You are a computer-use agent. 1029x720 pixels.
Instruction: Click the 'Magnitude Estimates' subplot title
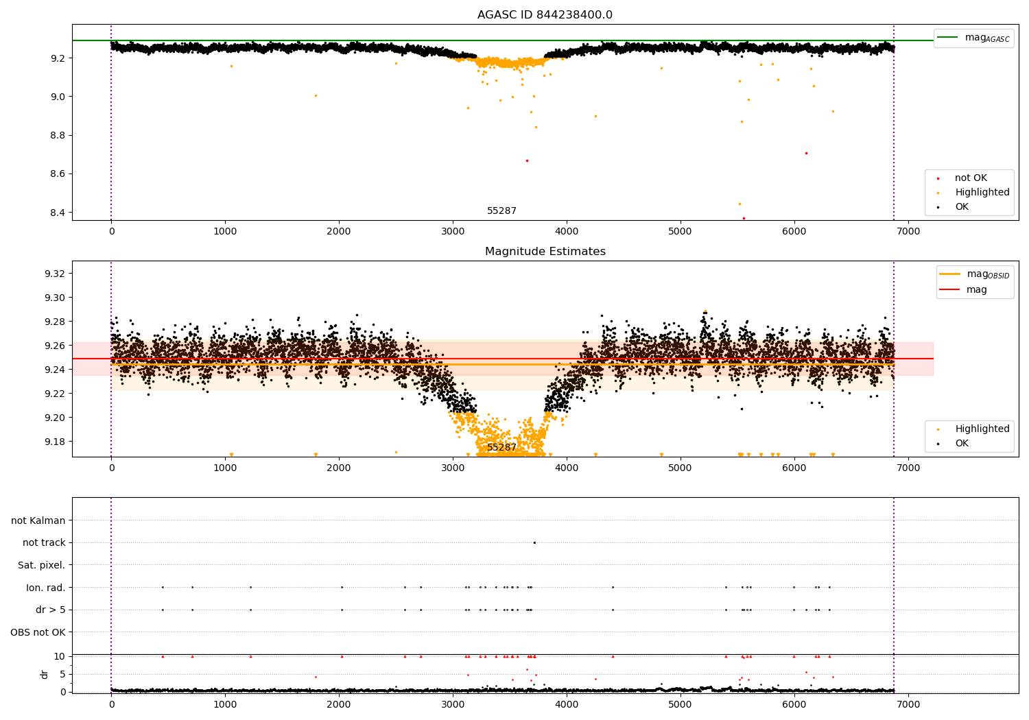[x=545, y=252]
